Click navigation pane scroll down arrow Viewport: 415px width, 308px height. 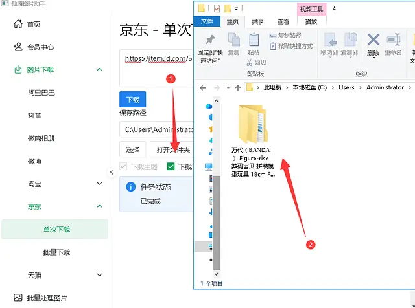coord(216,274)
